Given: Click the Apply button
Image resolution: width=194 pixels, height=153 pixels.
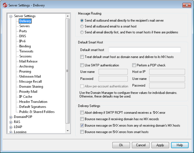Looking at the screenshot, I should tap(160, 145).
